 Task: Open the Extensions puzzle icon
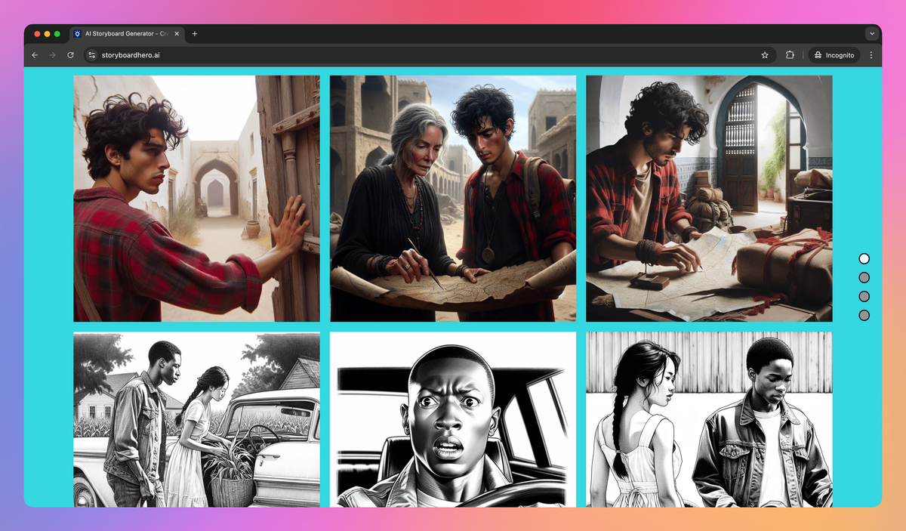(790, 55)
